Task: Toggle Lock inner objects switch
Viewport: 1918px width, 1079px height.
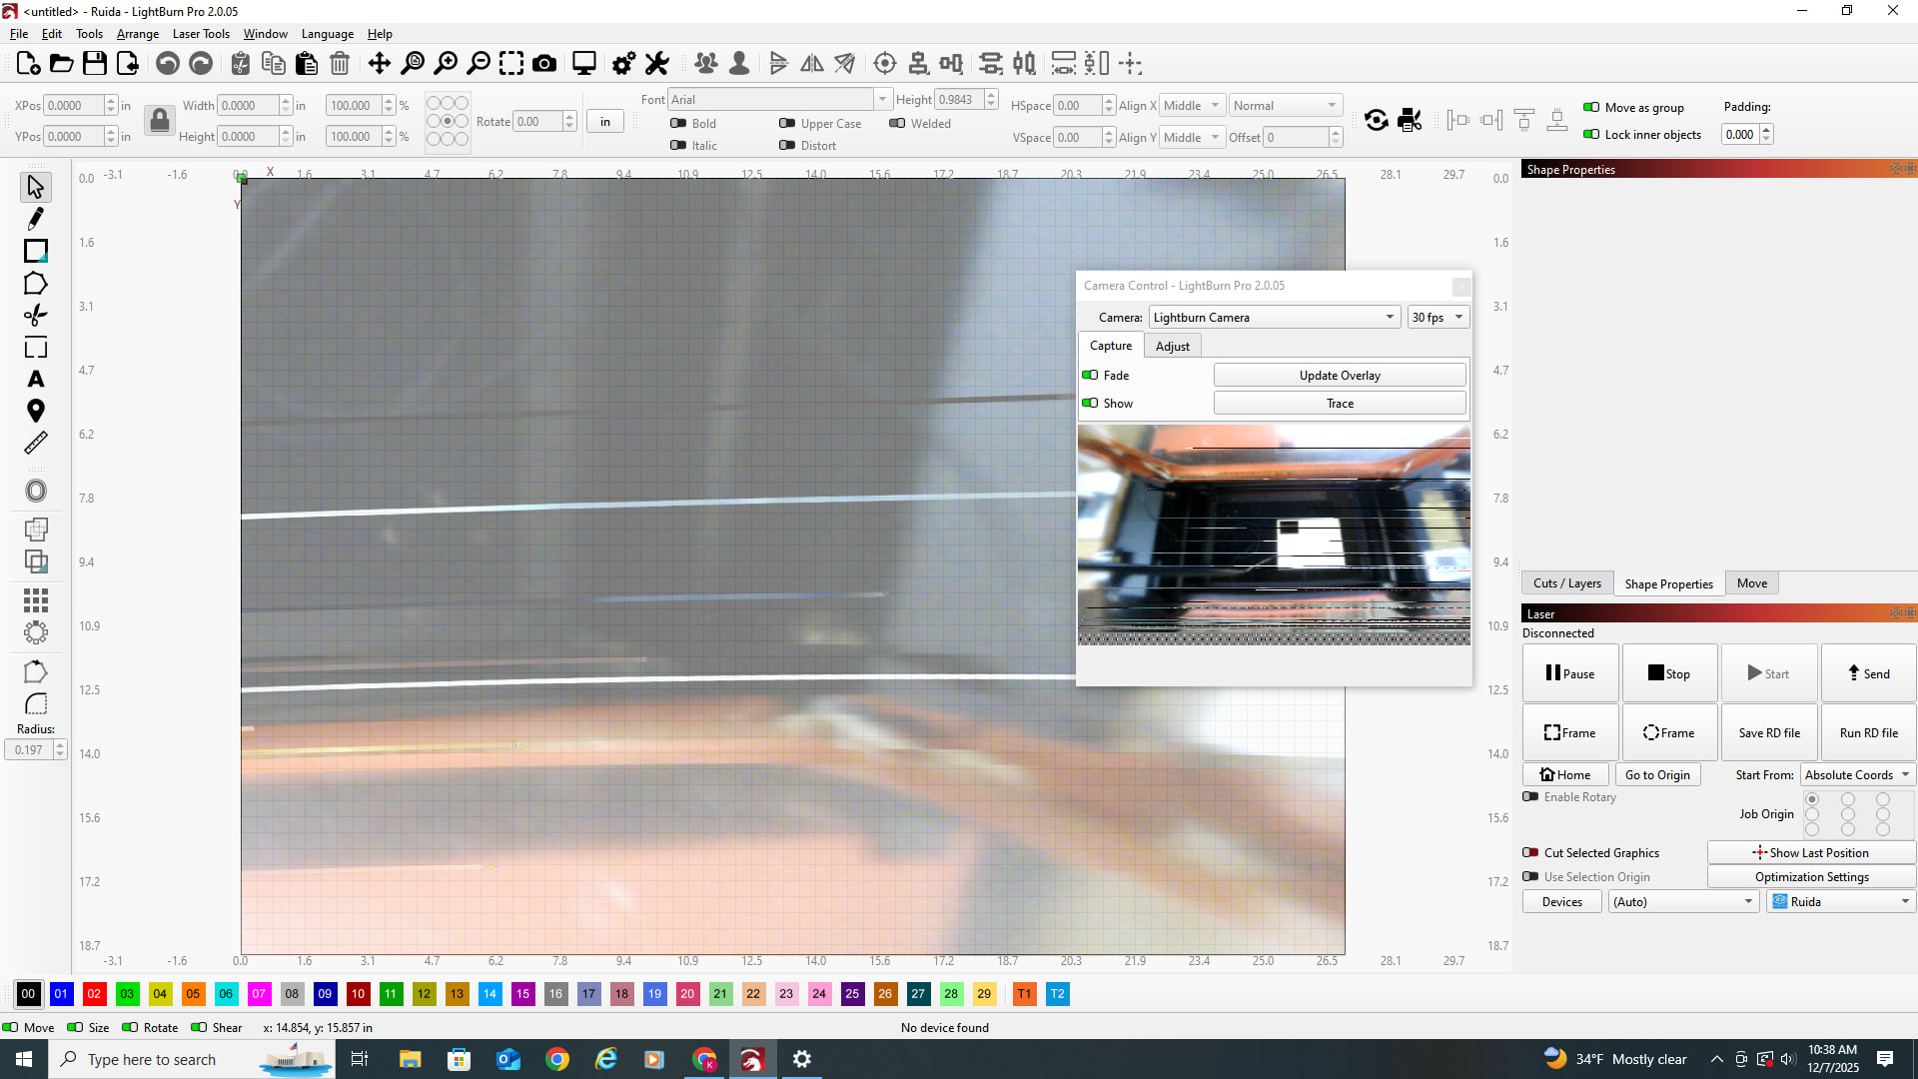Action: point(1591,135)
